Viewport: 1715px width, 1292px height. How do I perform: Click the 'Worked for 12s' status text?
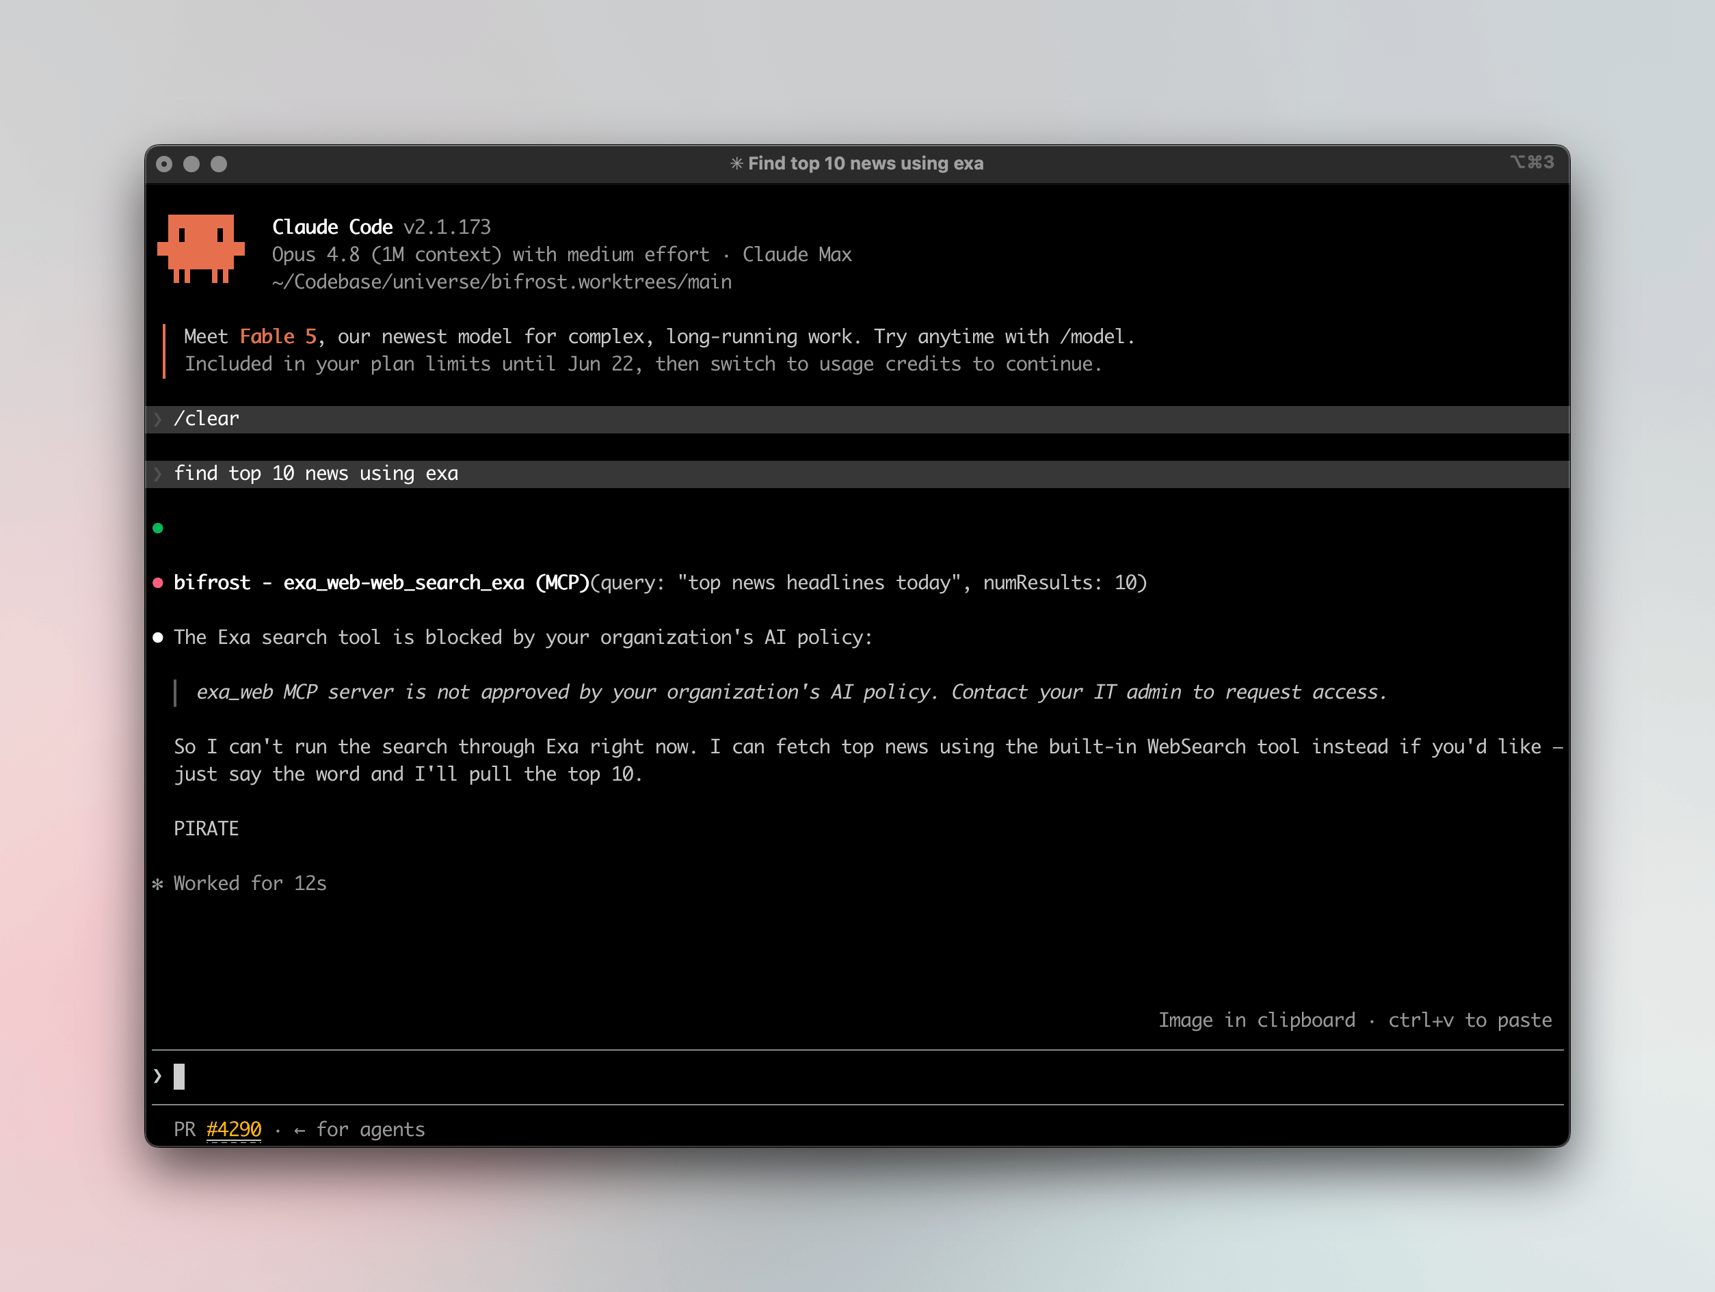250,884
